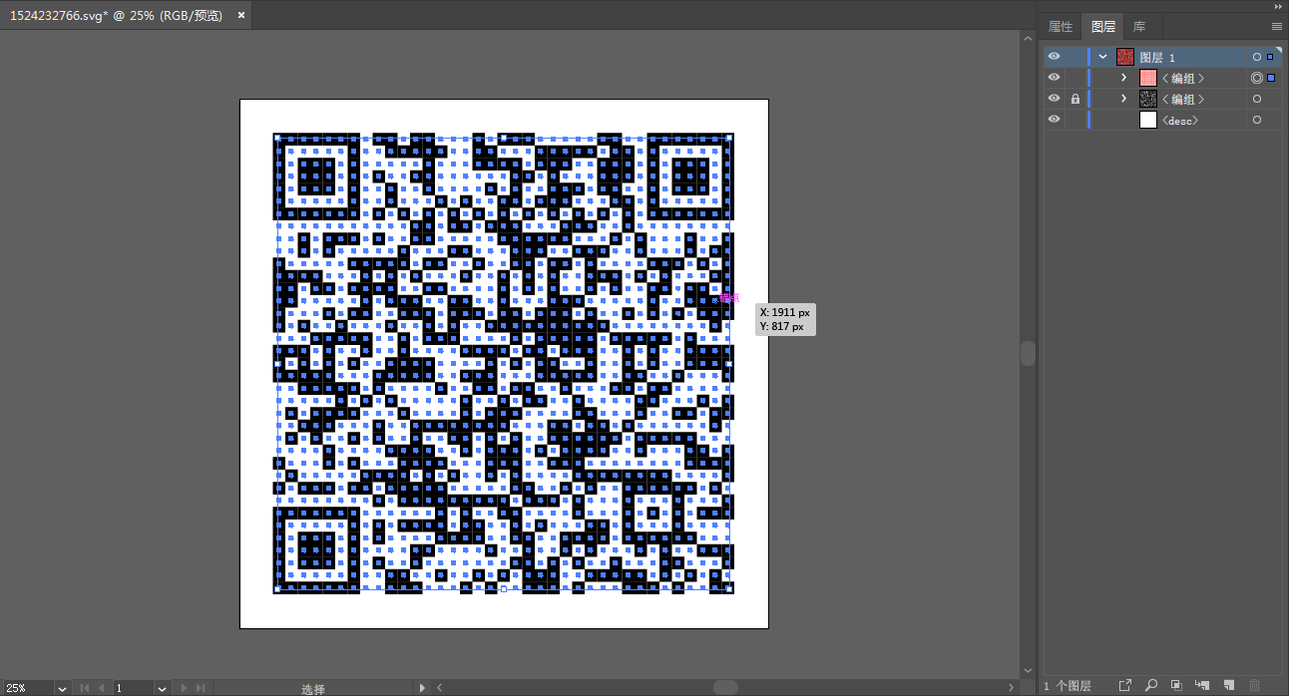Click the canvas scroll-up arrow
The height and width of the screenshot is (696, 1289).
1029,37
